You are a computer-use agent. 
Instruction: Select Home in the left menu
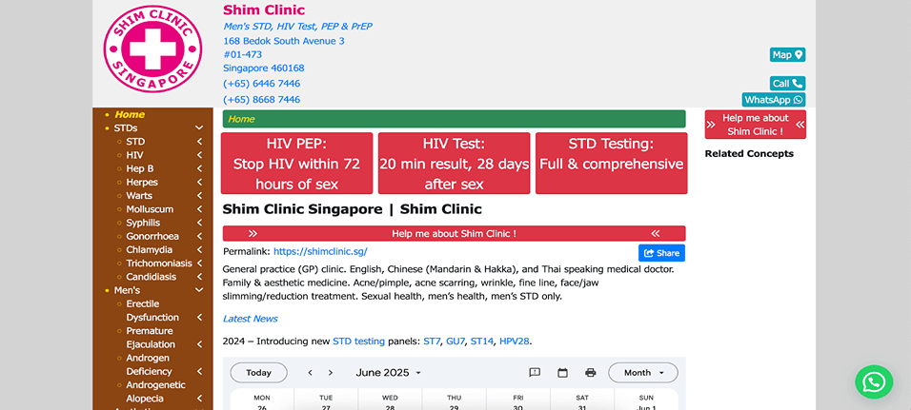[129, 115]
